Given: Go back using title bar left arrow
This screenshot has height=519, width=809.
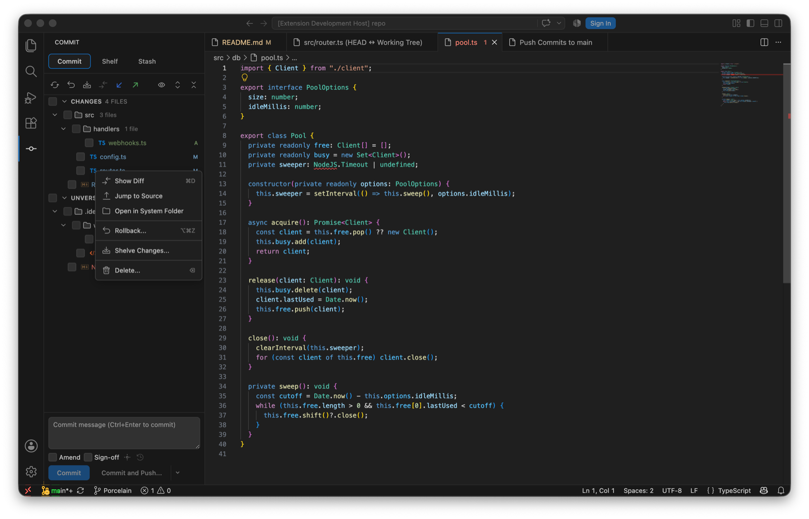Looking at the screenshot, I should click(x=250, y=23).
